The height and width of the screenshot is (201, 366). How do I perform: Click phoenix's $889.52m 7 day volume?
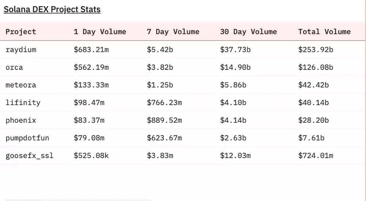pyautogui.click(x=164, y=120)
